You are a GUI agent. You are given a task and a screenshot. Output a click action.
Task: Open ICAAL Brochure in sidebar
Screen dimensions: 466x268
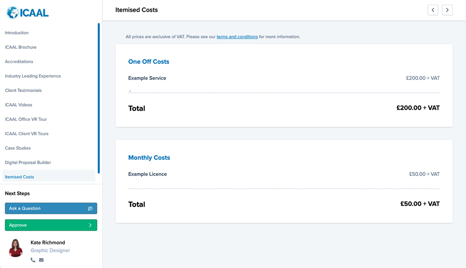21,47
